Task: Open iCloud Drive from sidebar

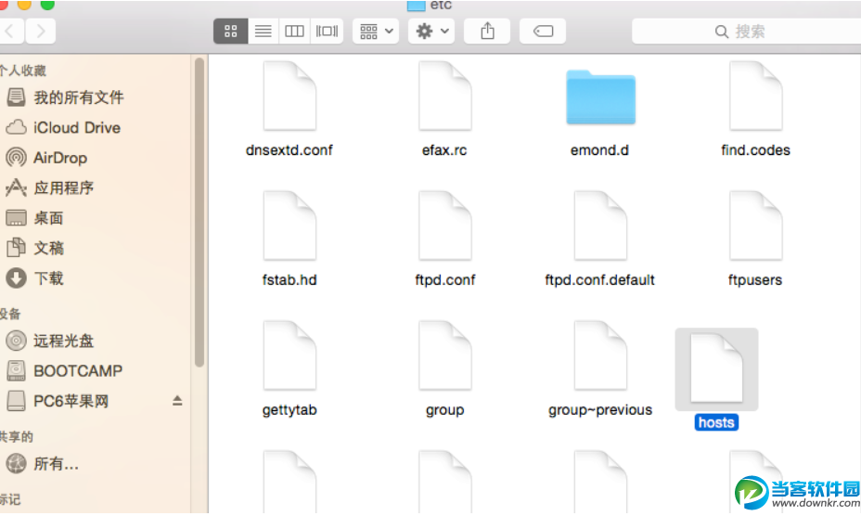Action: coord(76,128)
